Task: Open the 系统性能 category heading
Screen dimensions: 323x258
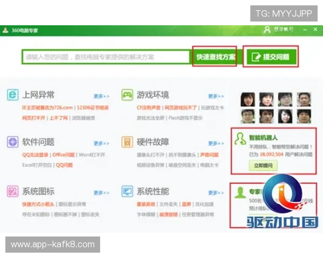Action: click(153, 191)
